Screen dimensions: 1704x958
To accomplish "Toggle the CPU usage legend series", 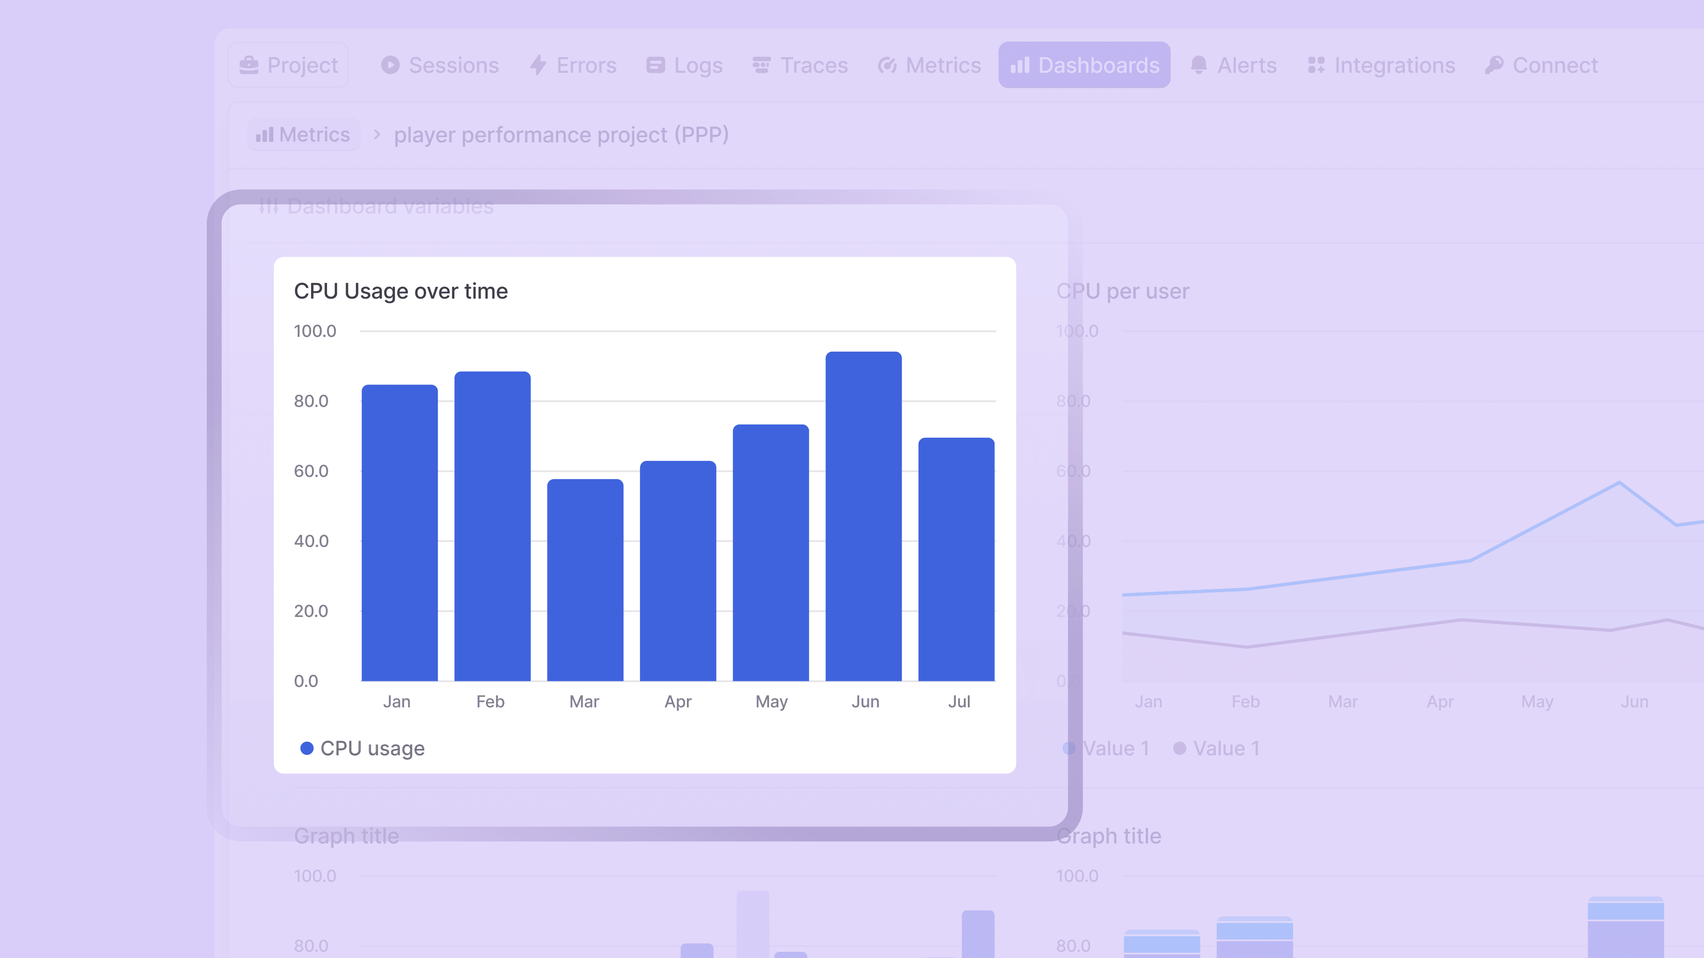I will [x=372, y=748].
